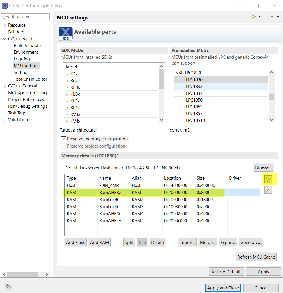Click the Export... button

pos(228,243)
